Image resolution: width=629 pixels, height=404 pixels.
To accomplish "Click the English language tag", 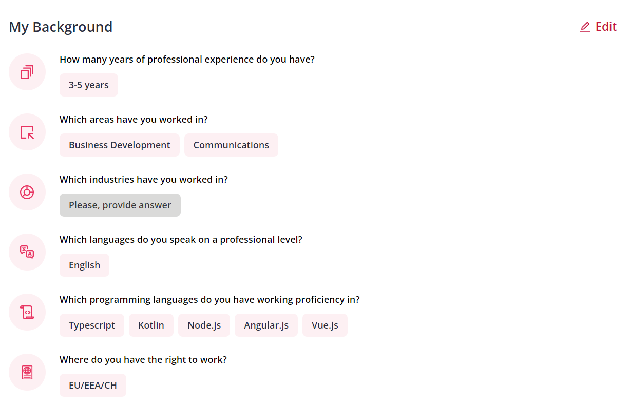I will click(x=84, y=265).
